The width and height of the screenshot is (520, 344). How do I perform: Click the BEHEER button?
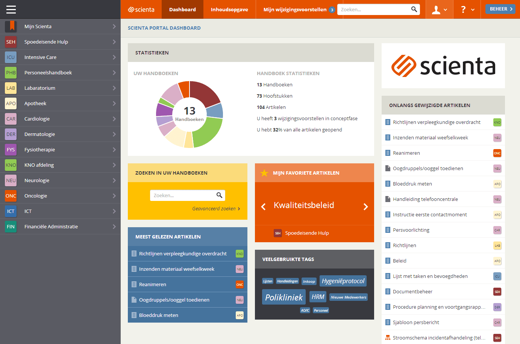click(x=500, y=9)
